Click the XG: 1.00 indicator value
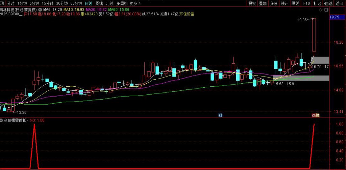 point(37,121)
